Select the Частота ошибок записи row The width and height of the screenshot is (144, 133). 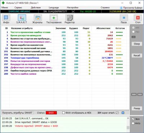(x=65, y=74)
